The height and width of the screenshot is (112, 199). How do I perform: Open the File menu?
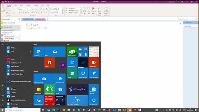click(3, 5)
